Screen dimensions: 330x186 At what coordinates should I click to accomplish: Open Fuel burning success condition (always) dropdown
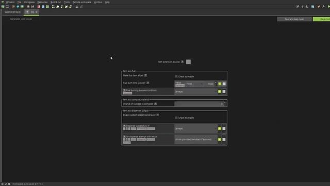pos(196,91)
